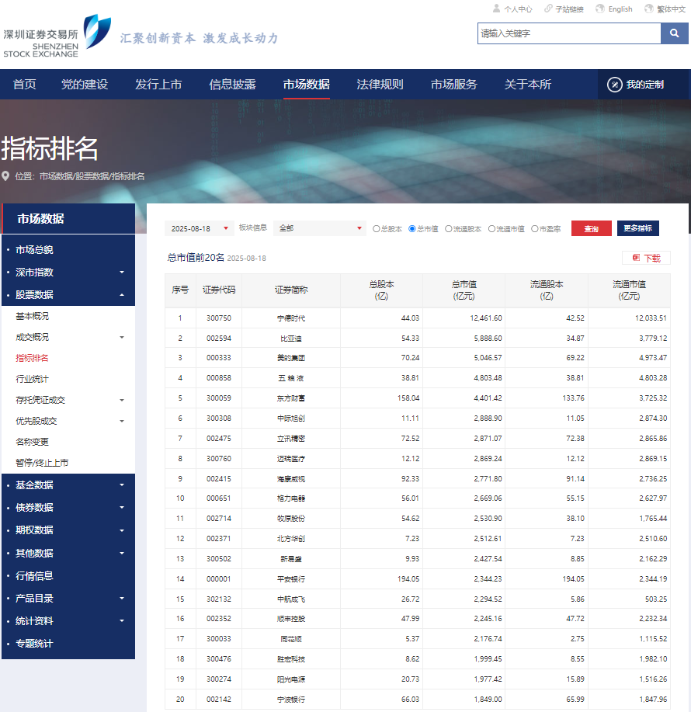Click the 比亚迪 security name cell
This screenshot has width=691, height=712.
tap(291, 339)
